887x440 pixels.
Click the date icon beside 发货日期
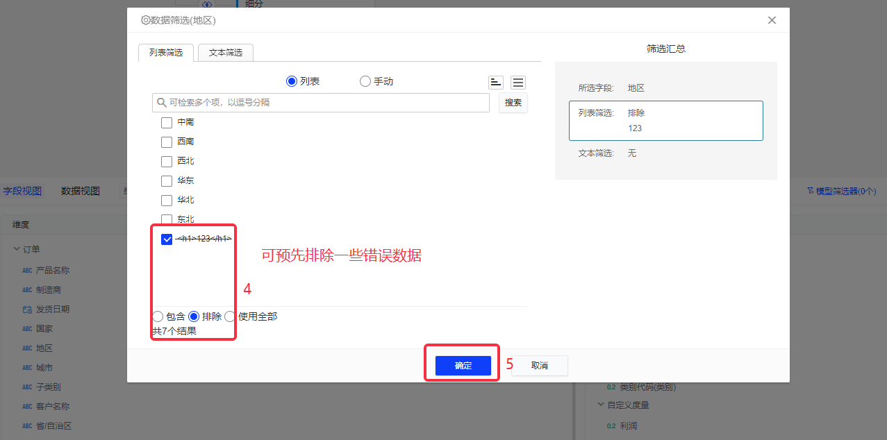coord(27,310)
